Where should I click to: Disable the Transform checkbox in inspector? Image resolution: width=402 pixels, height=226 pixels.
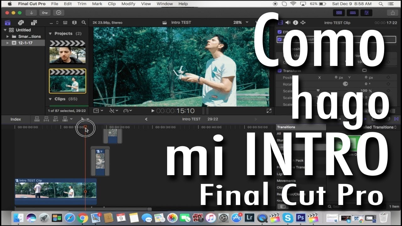(x=280, y=71)
